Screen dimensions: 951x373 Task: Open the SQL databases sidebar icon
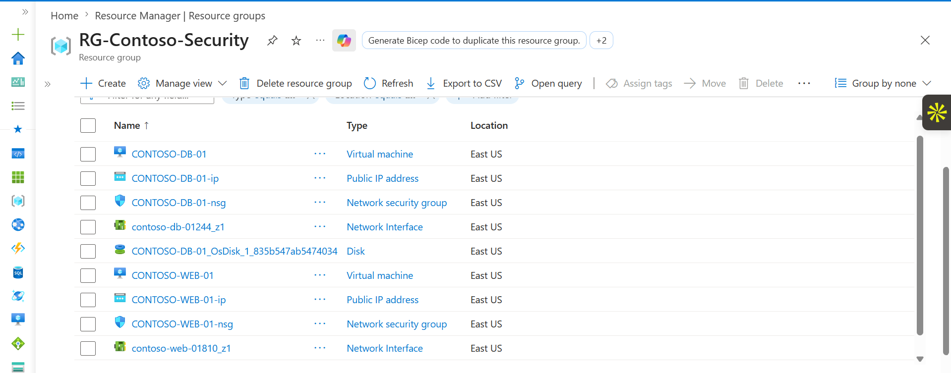point(18,272)
